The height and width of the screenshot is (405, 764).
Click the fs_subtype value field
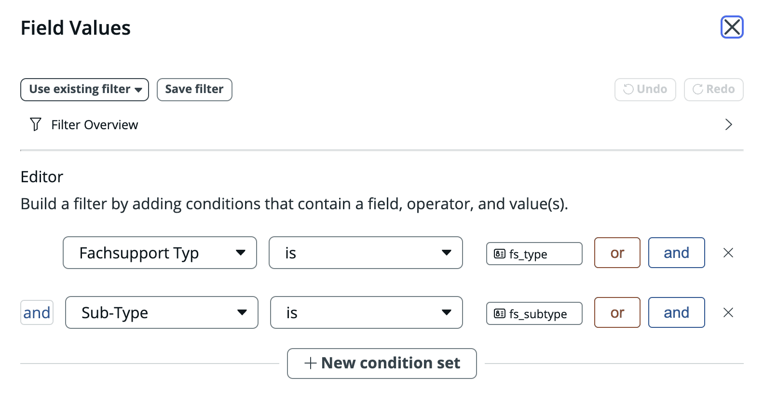click(534, 313)
